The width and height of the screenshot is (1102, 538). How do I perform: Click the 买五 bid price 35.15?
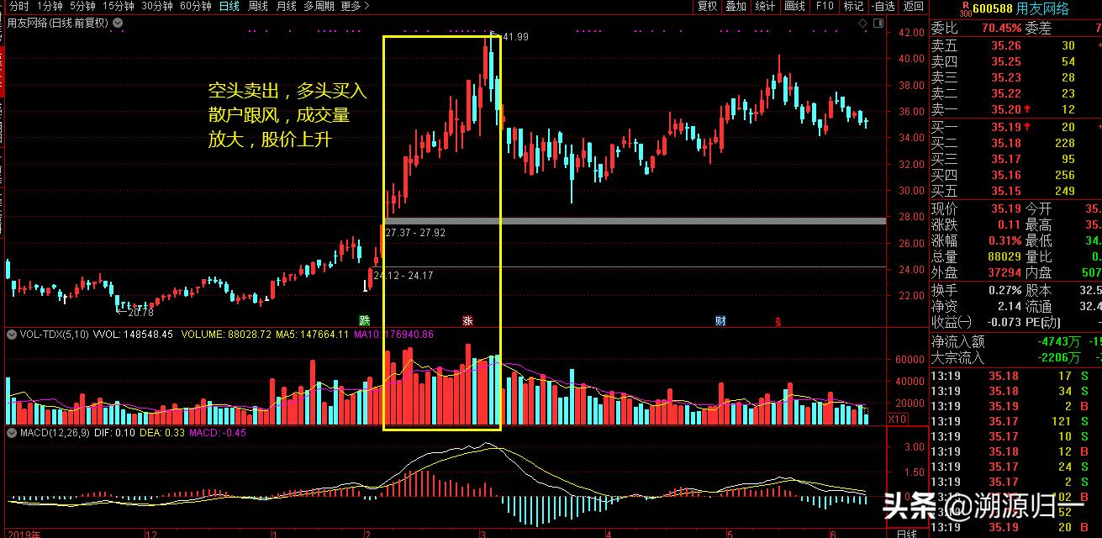(1006, 191)
